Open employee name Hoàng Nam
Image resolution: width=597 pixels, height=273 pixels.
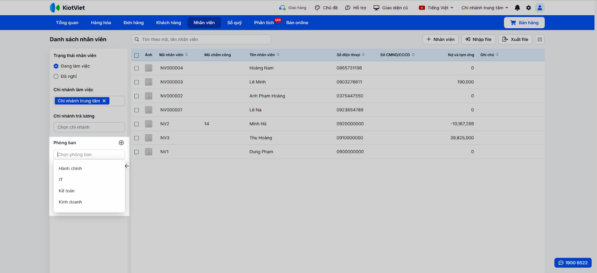[262, 68]
